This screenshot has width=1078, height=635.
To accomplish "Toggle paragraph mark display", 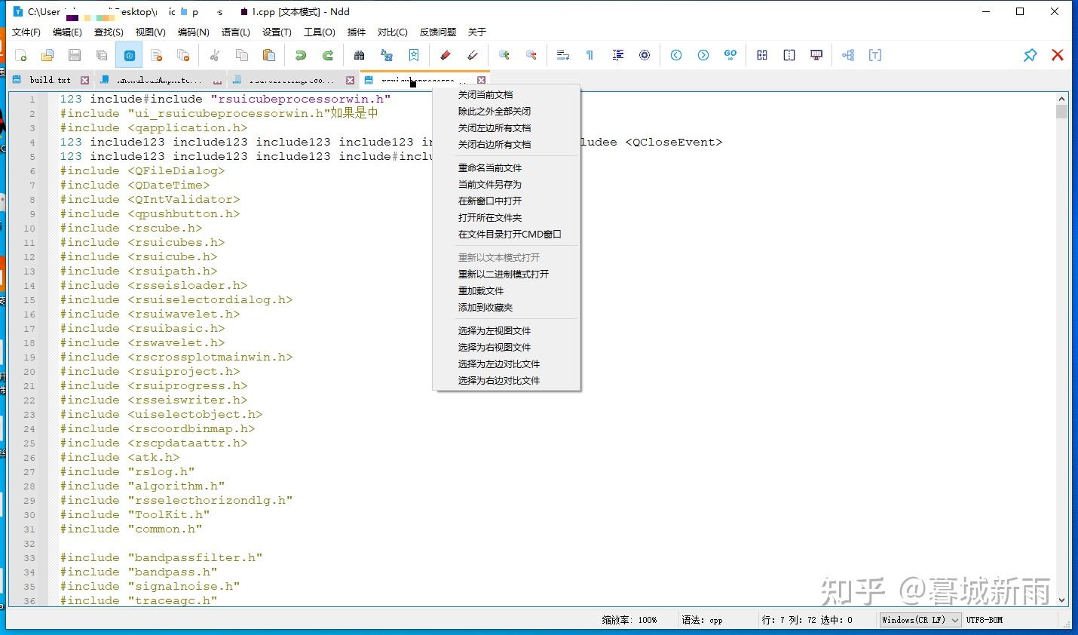I will tap(590, 55).
